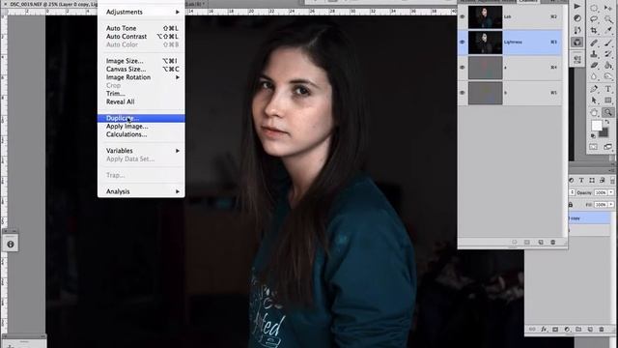Select the Crop tool
The height and width of the screenshot is (348, 618).
pos(594,30)
